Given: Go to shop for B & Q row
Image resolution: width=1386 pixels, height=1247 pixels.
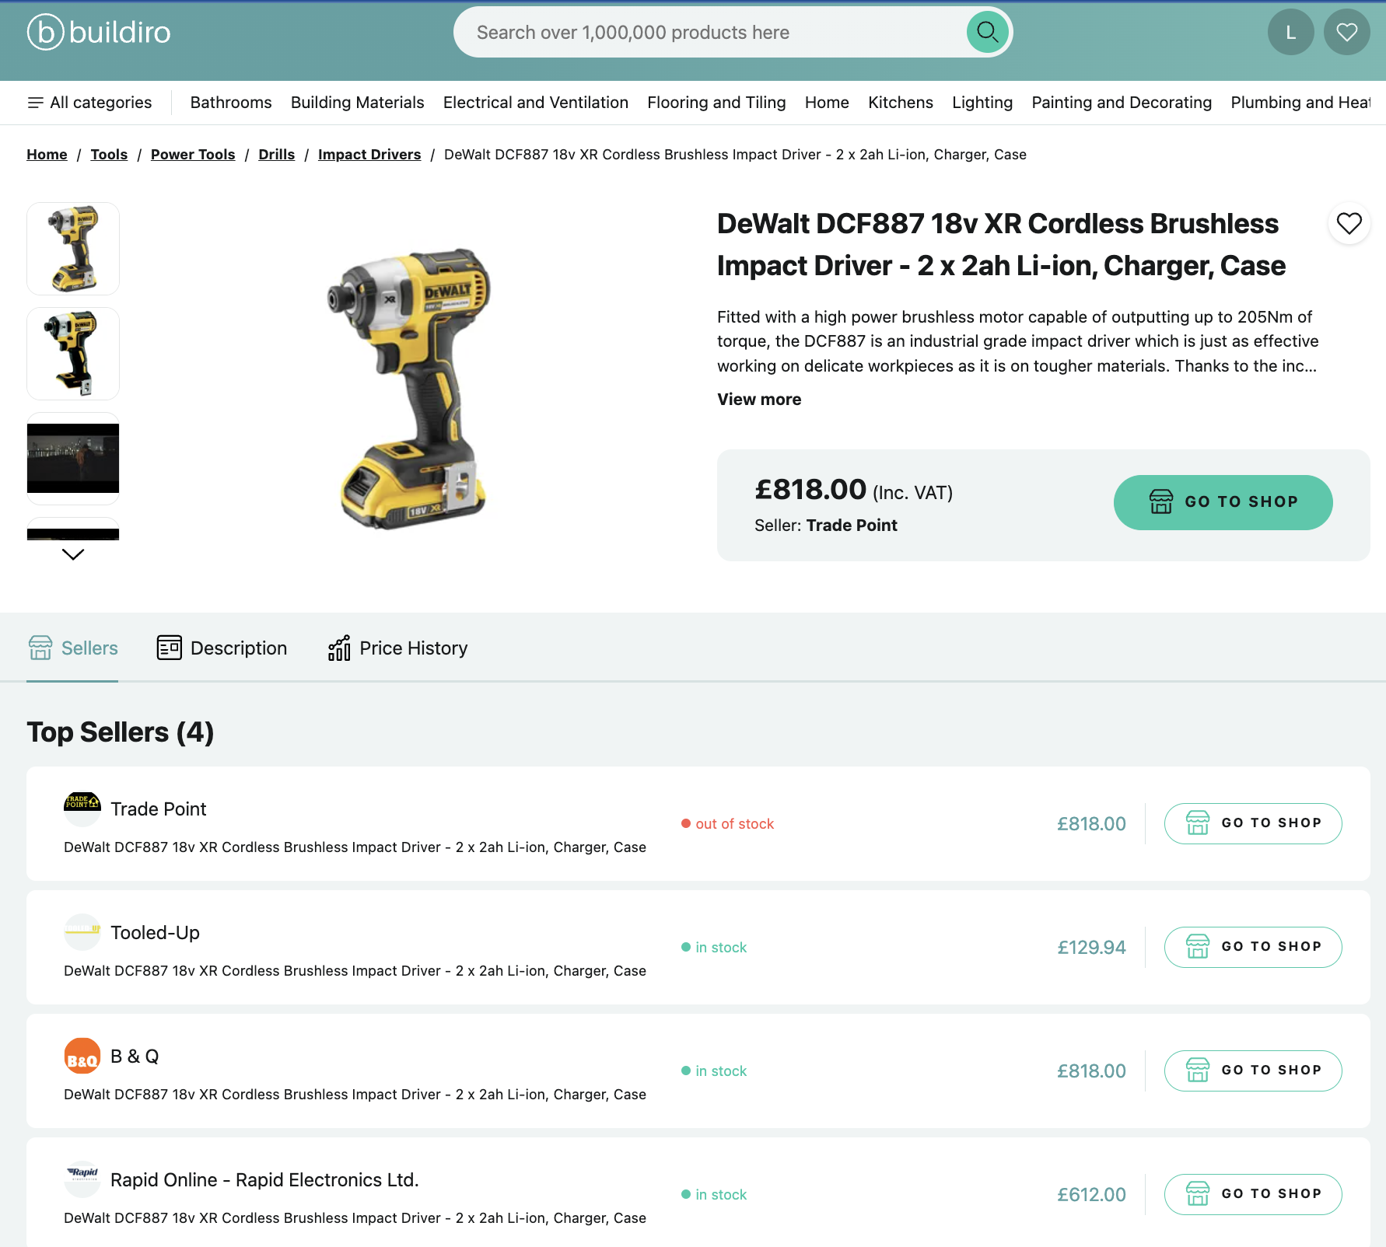Looking at the screenshot, I should click(1252, 1071).
